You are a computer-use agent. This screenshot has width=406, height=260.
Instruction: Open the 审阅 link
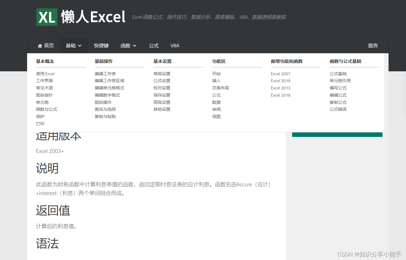click(x=217, y=109)
